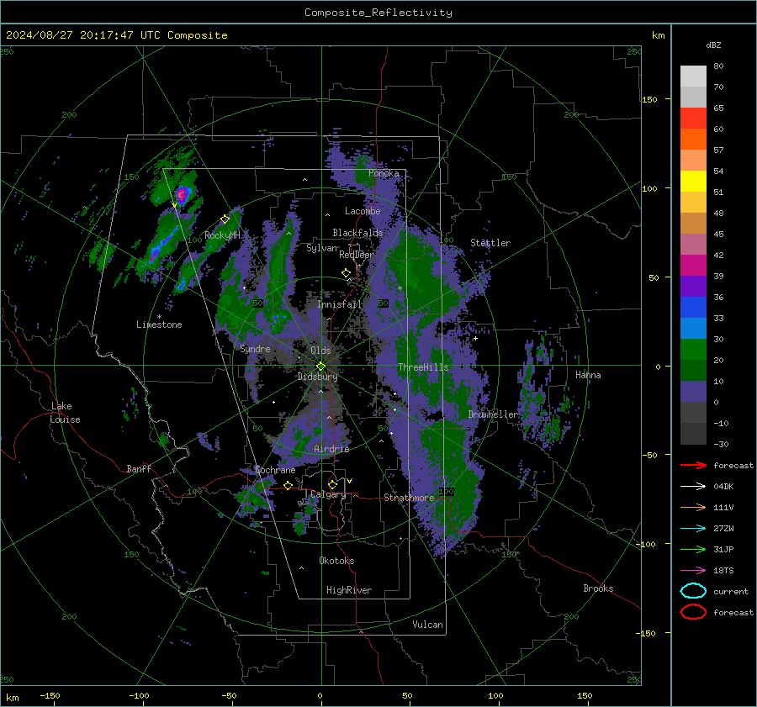This screenshot has width=757, height=707.
Task: Click the Airdrie city label
Action: coord(331,449)
